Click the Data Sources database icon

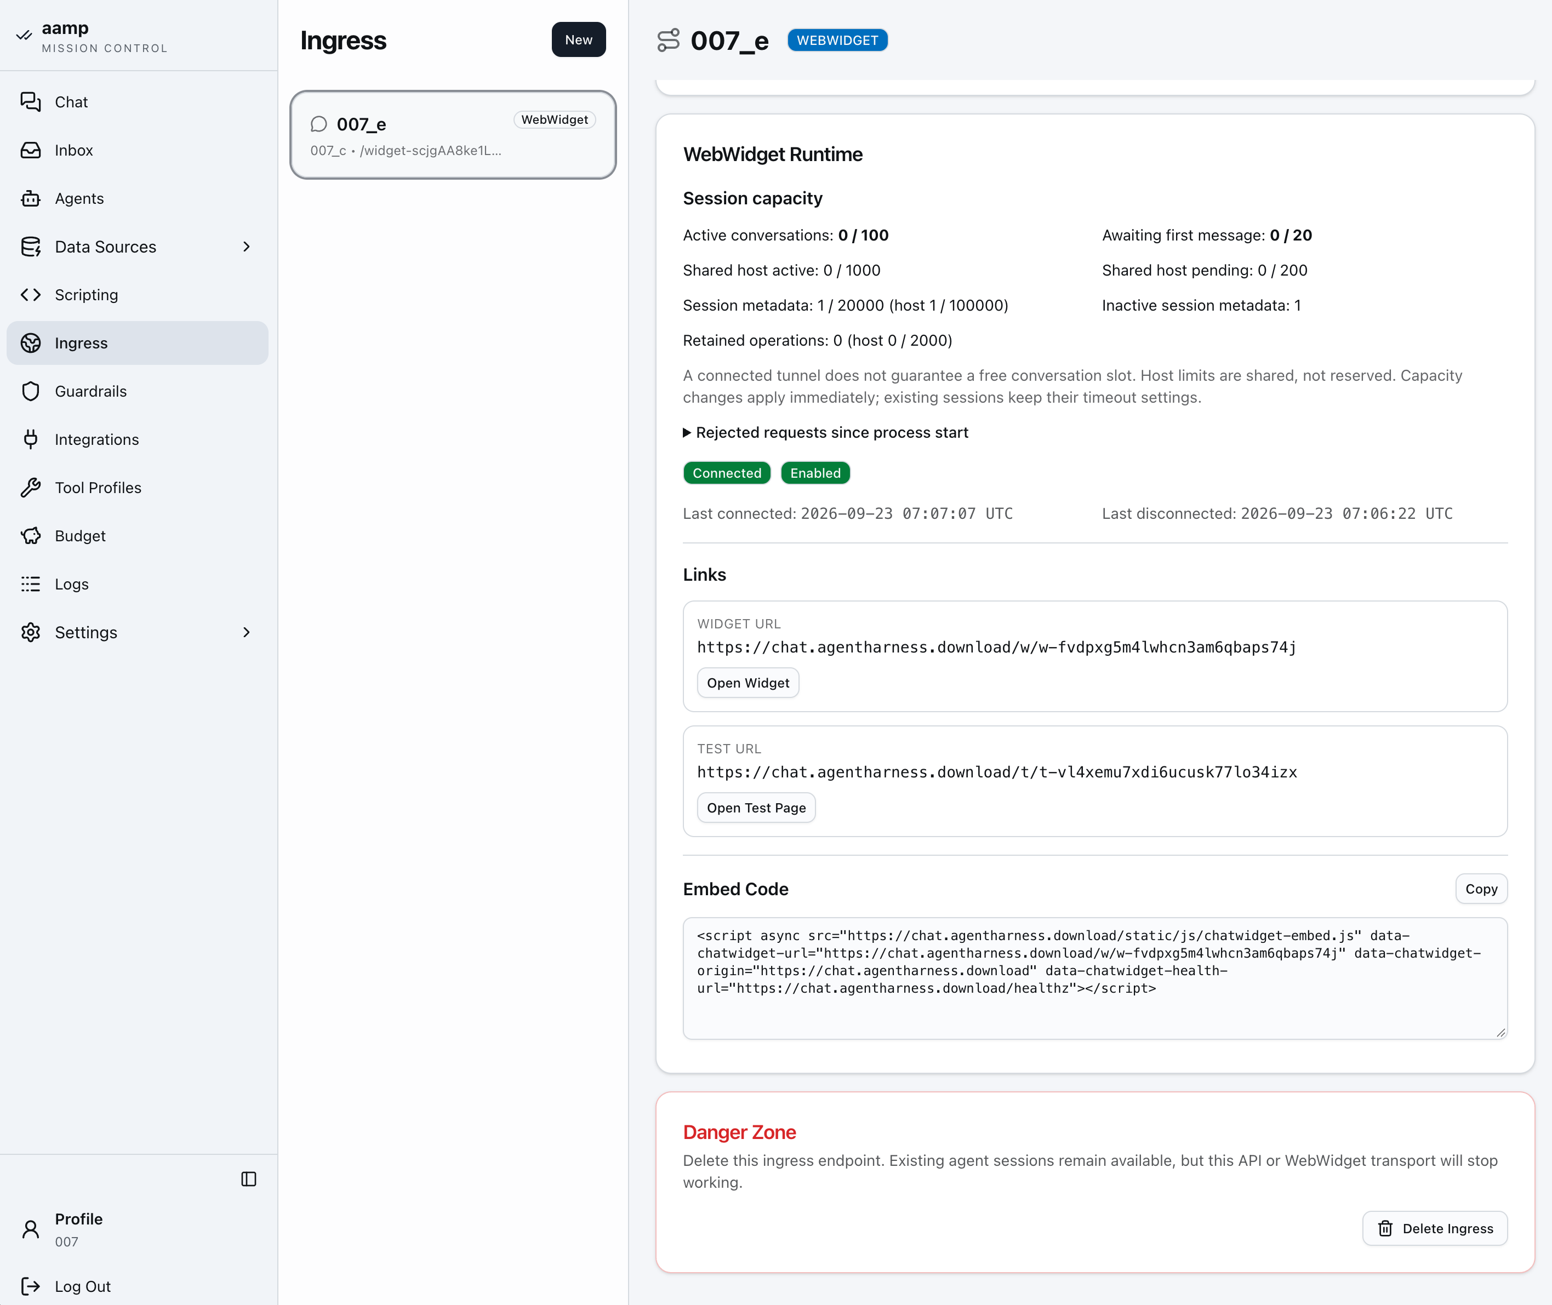[30, 247]
